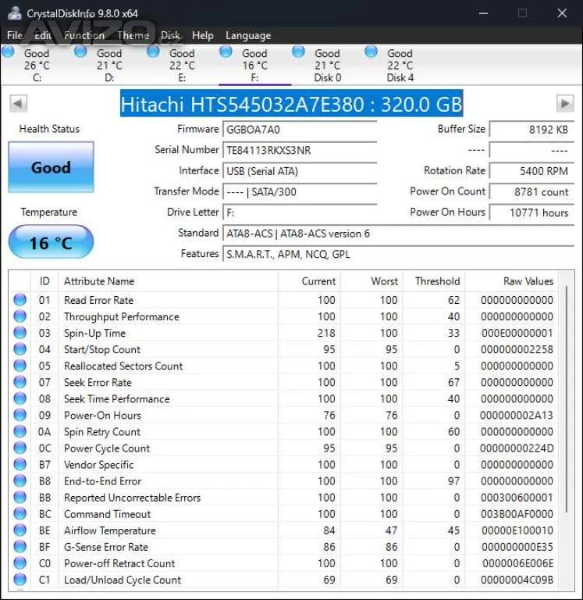Go to previous disk with left arrow
This screenshot has height=600, width=583.
point(19,104)
